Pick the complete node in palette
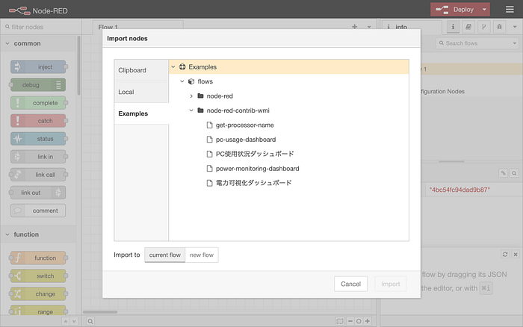Screen dimensions: 523x327 [38, 103]
